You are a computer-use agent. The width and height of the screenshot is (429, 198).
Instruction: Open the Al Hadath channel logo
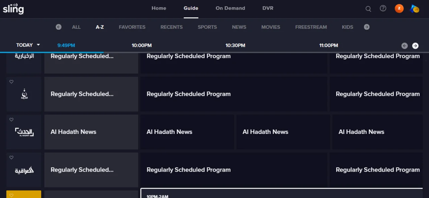[24, 132]
